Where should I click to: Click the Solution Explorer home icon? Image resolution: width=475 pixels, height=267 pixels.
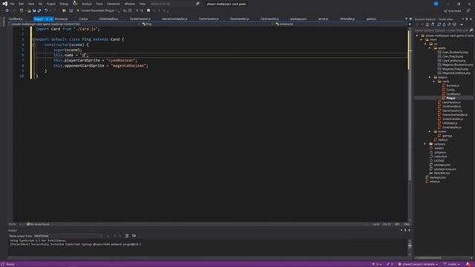[x=427, y=24]
